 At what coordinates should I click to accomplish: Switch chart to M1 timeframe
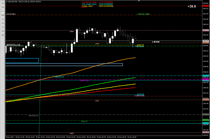coord(3,3)
